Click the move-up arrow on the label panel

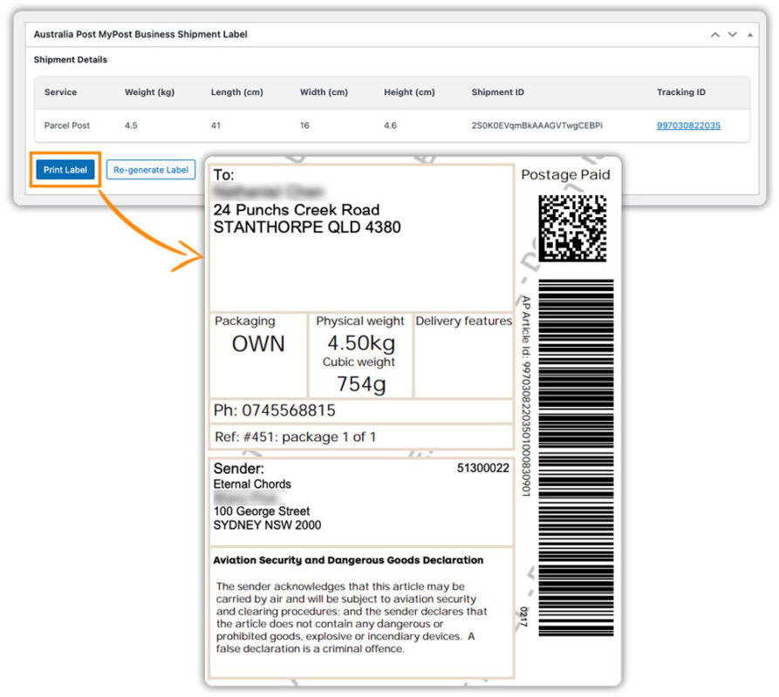point(714,34)
